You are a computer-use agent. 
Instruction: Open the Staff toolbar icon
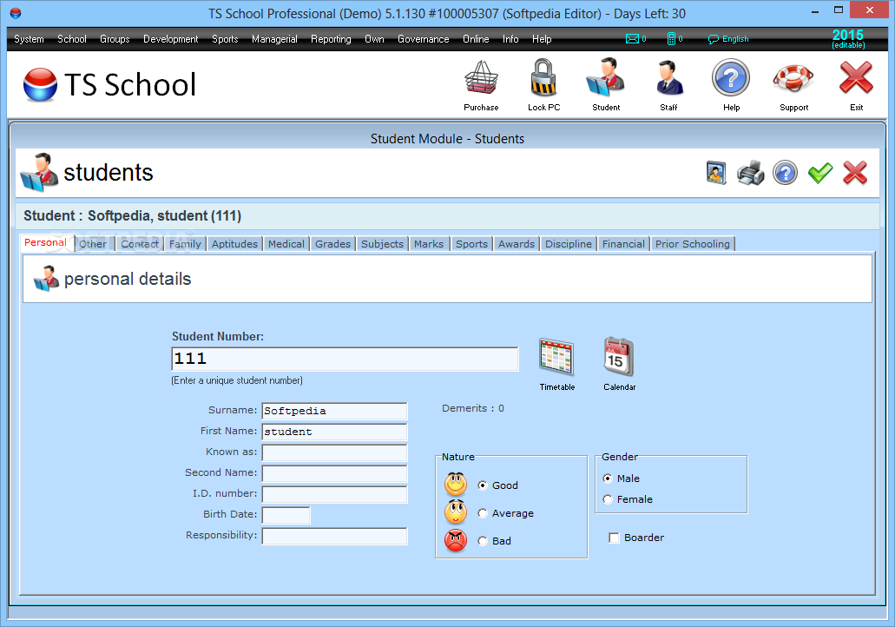(x=668, y=78)
